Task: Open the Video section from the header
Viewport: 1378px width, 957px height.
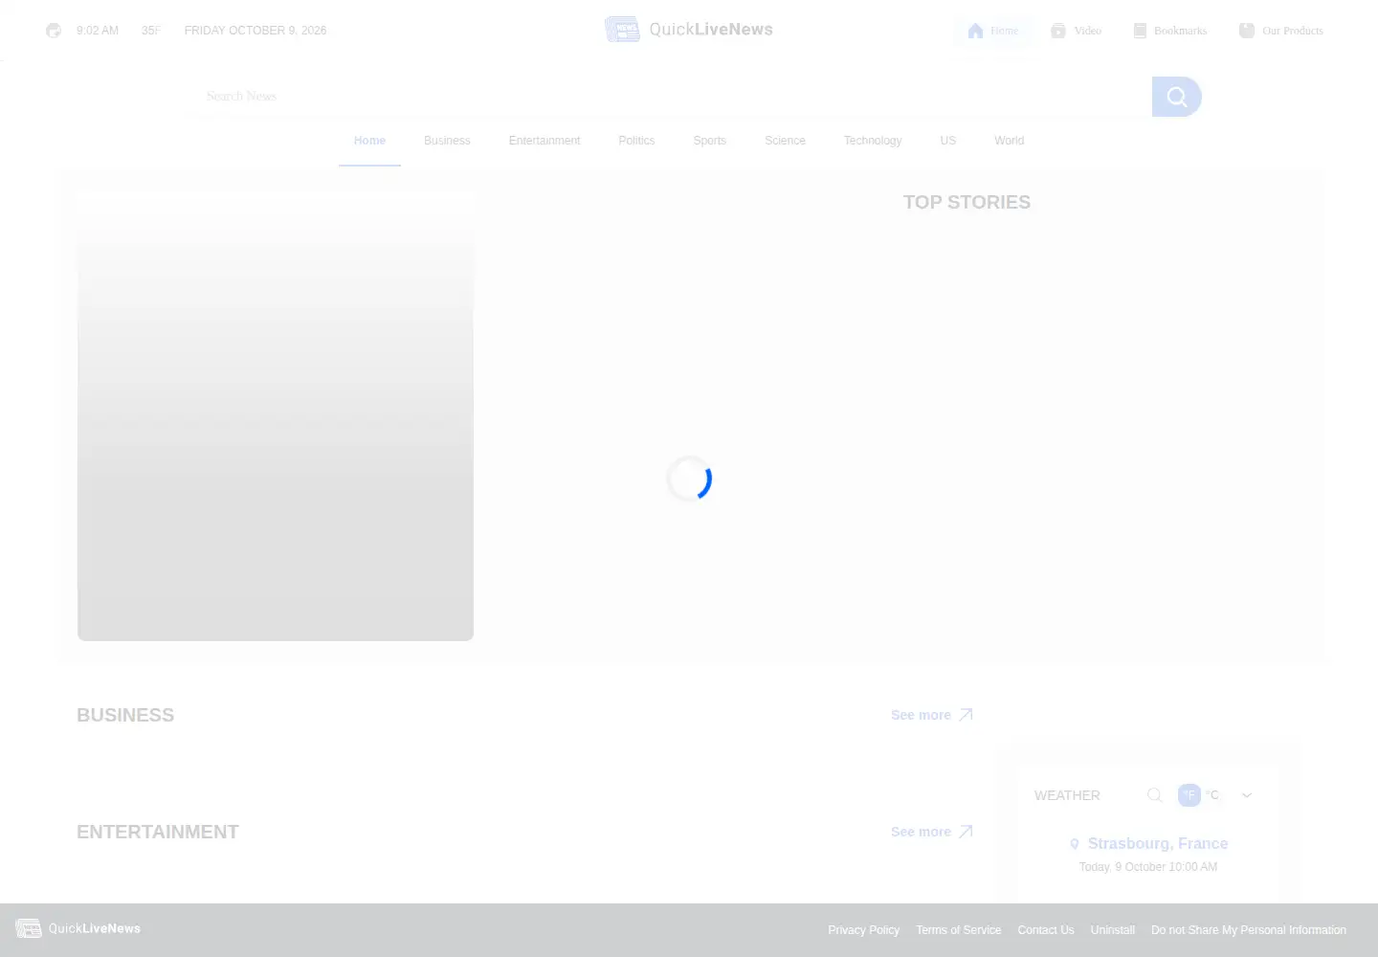Action: (x=1076, y=31)
